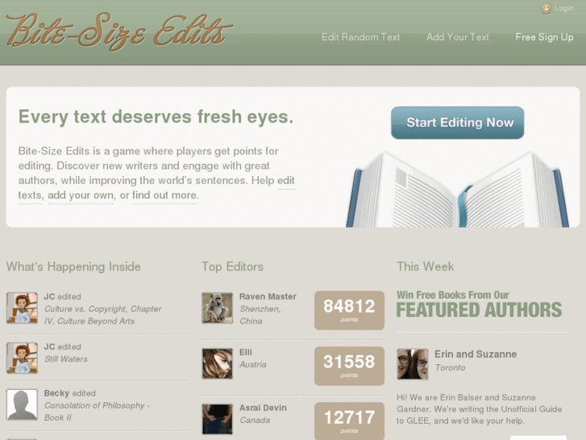Open Consolation of Philosophy - Book II

click(97, 412)
